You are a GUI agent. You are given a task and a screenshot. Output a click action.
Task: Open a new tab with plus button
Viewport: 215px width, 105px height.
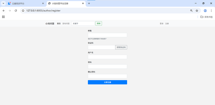[89, 3]
